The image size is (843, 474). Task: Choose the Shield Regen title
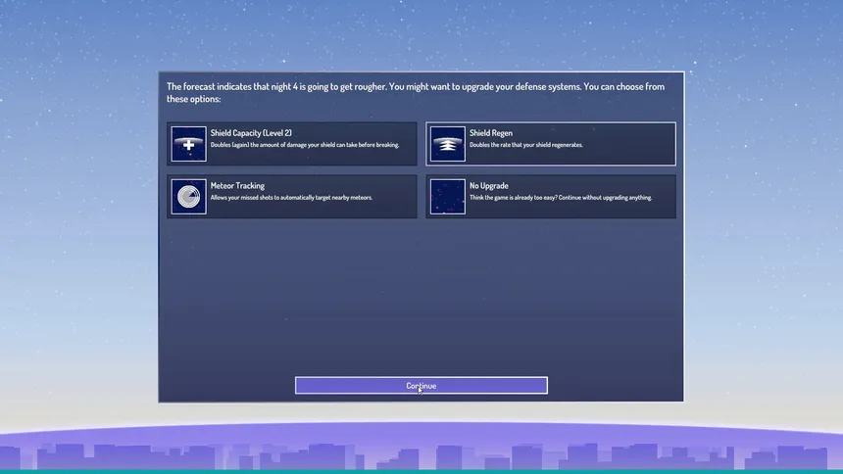coord(491,133)
